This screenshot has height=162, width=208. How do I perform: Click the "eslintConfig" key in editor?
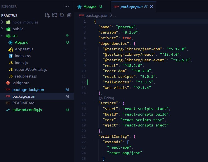pos(114,136)
